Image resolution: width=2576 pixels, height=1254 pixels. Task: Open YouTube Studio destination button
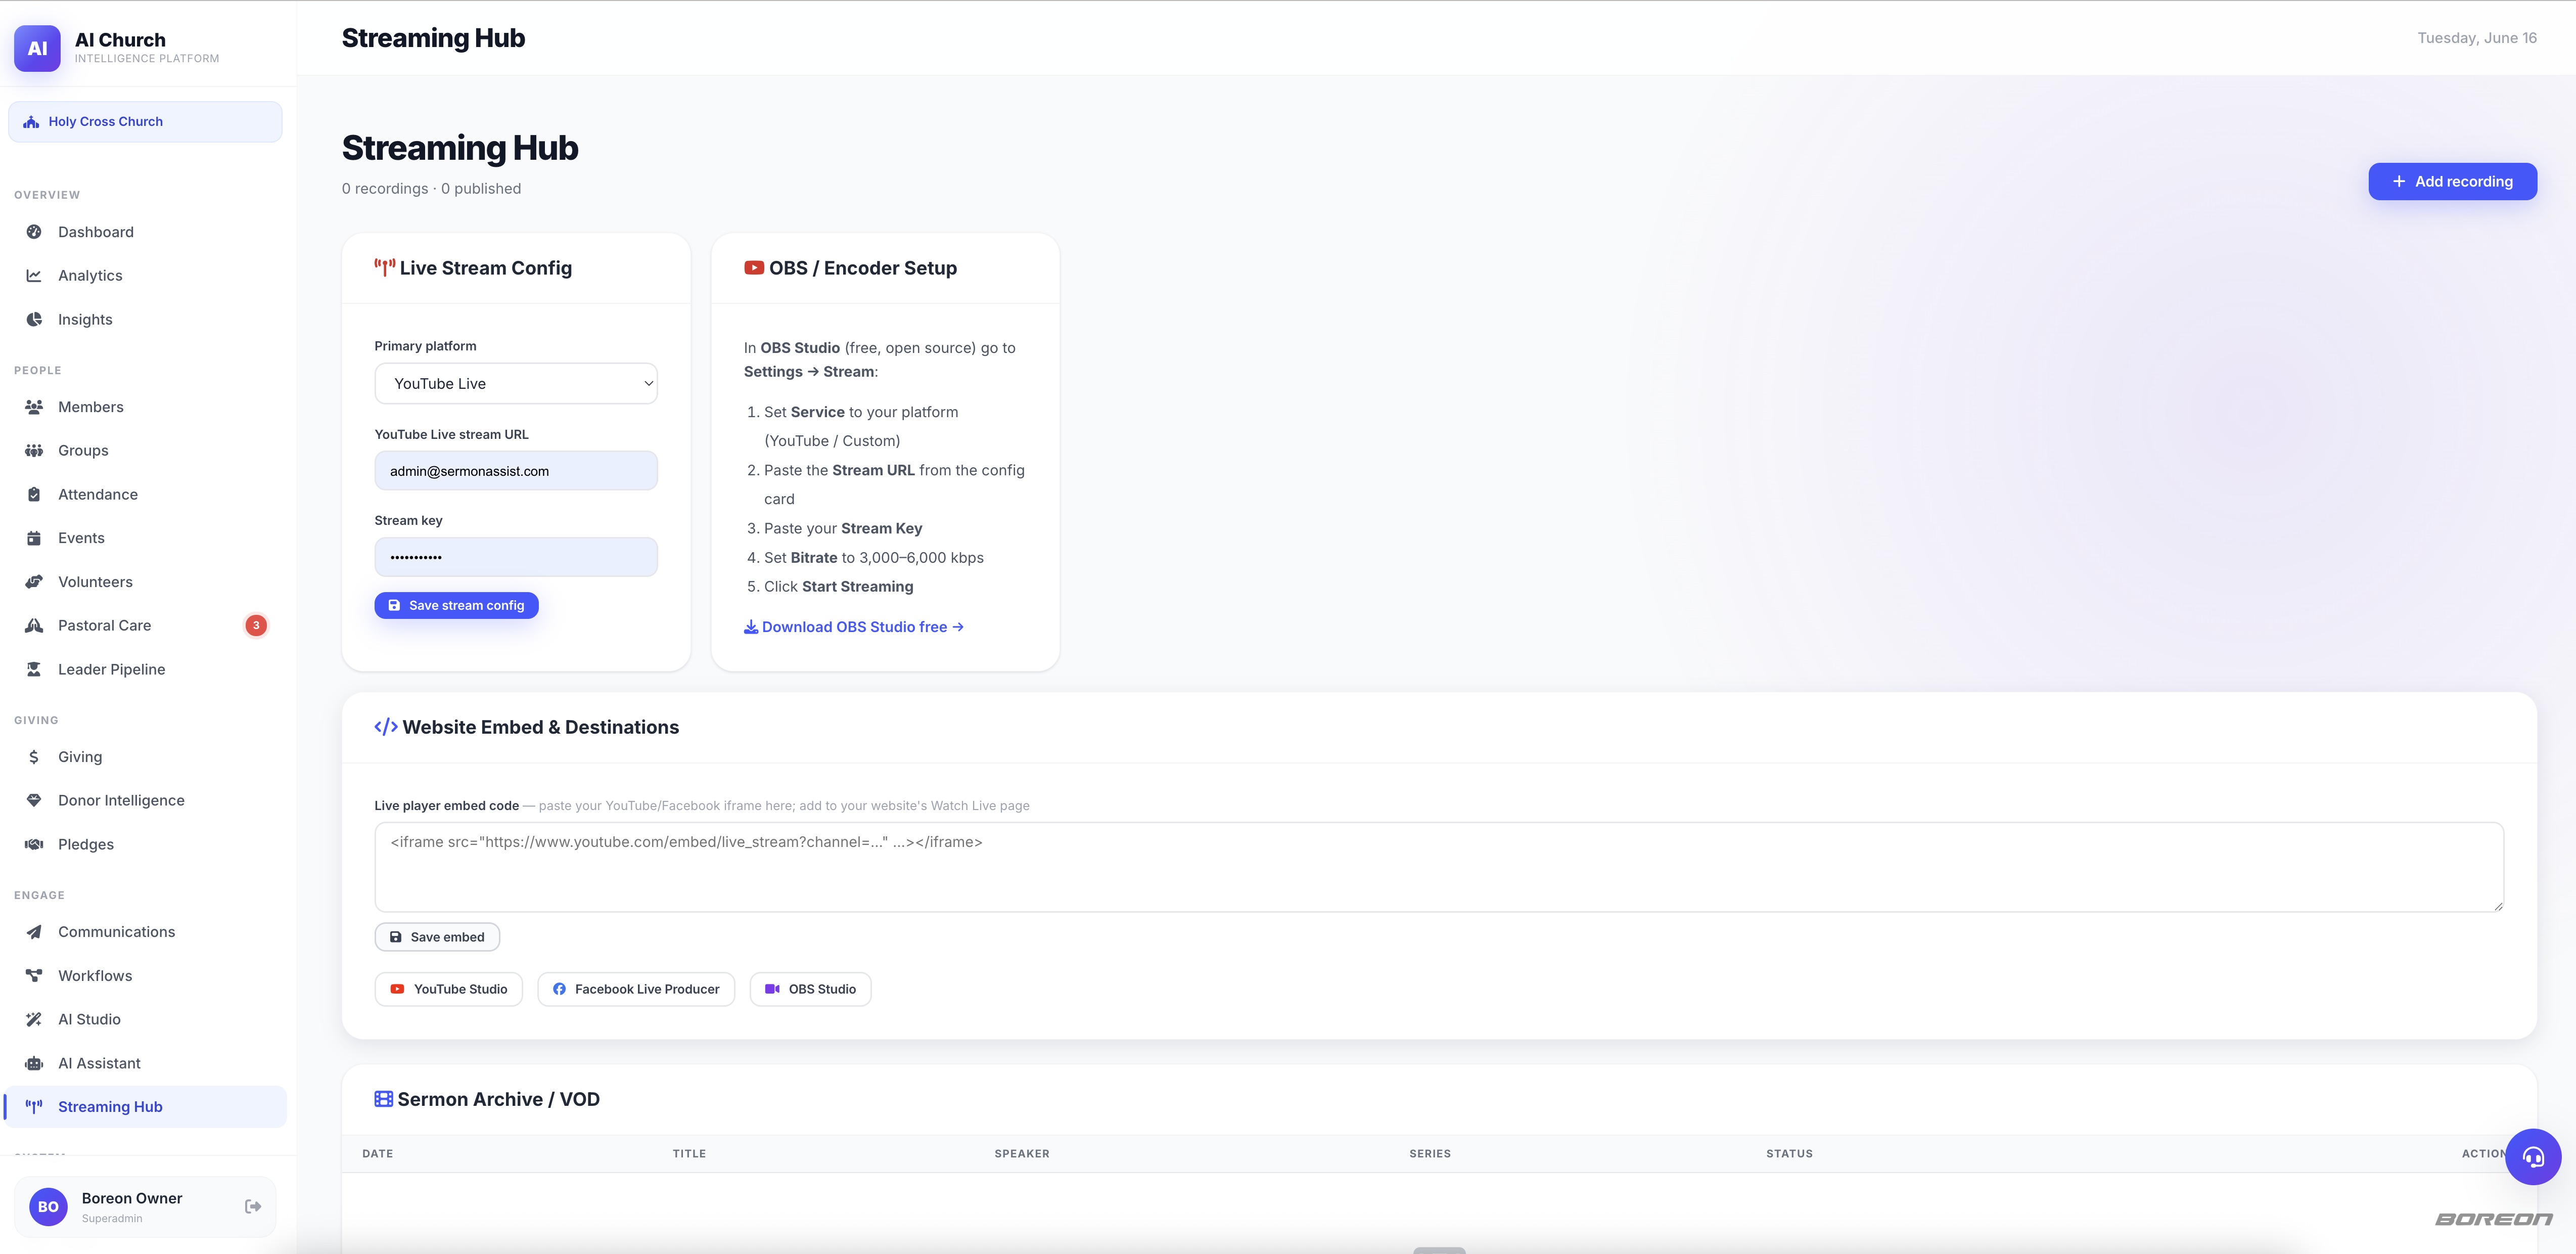click(x=448, y=989)
